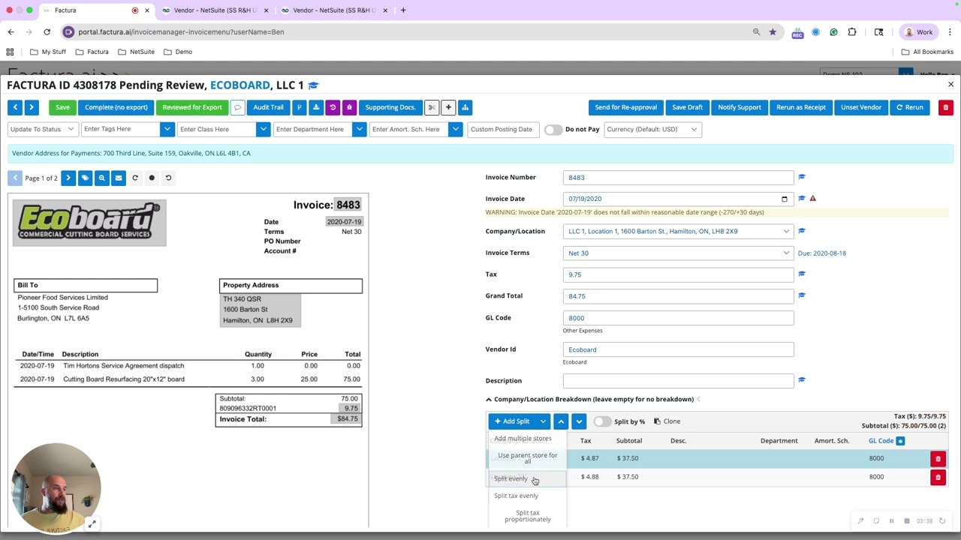The height and width of the screenshot is (540, 961).
Task: Click the black dot icon in viewer toolbar
Action: click(x=152, y=178)
